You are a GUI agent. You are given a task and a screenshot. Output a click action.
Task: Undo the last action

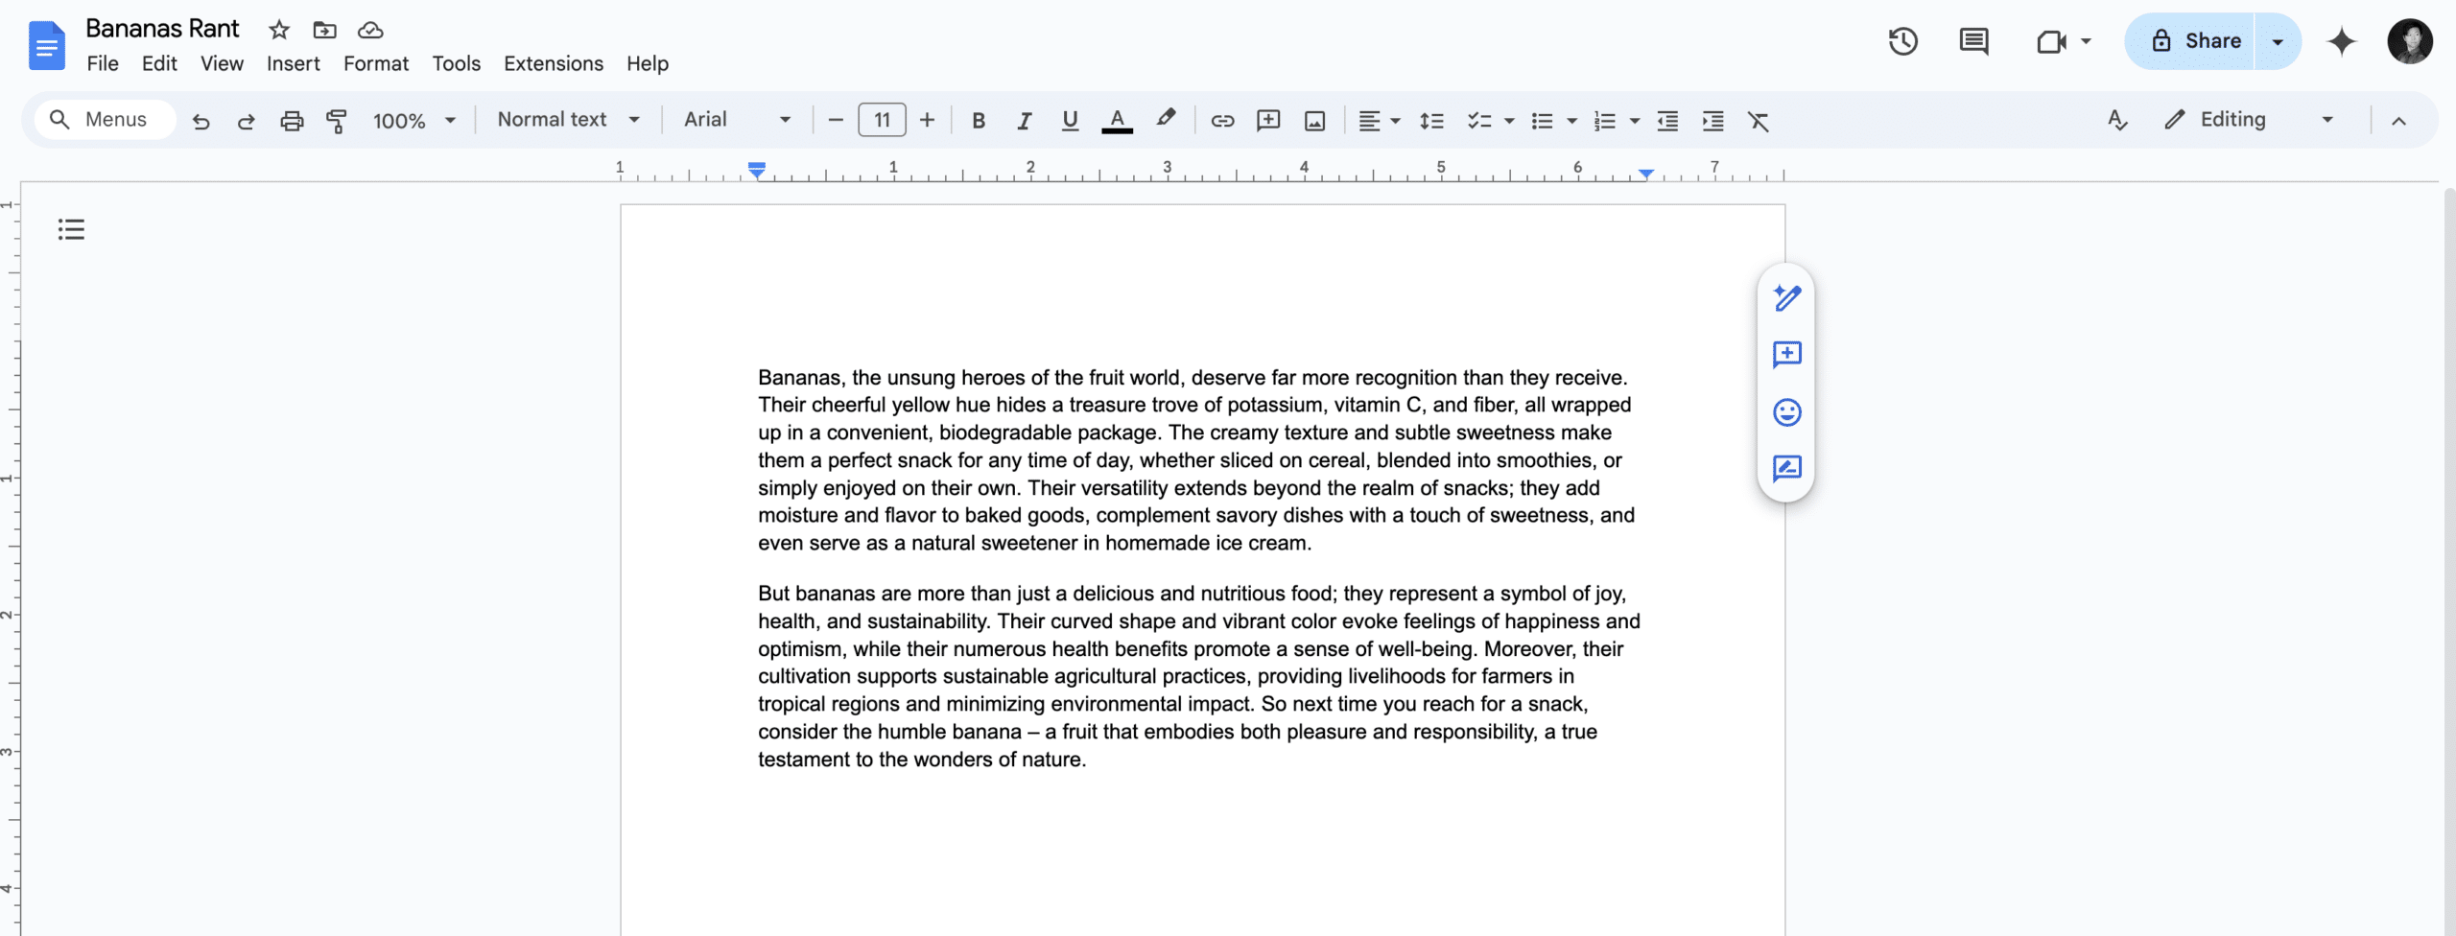[201, 121]
